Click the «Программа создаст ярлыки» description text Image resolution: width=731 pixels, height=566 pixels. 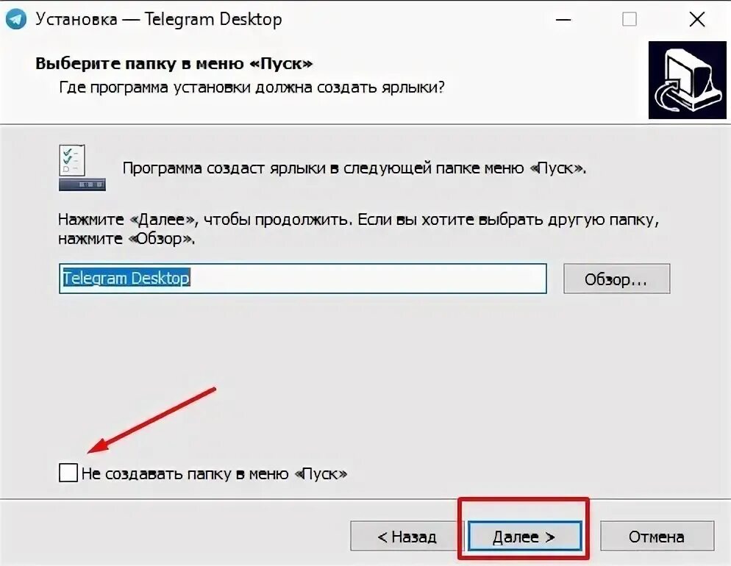tap(354, 168)
